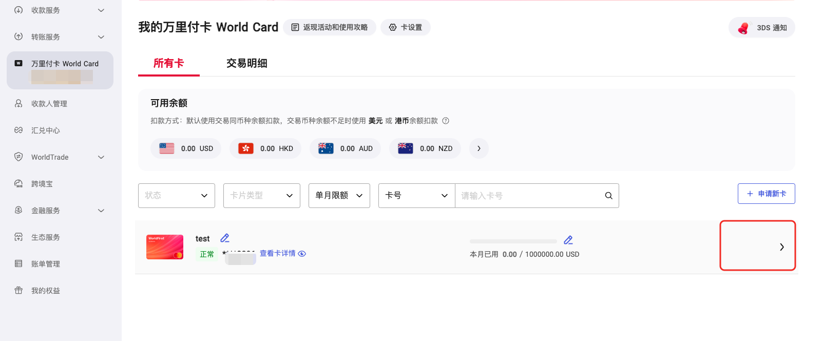This screenshot has width=823, height=341.
Task: Open 我的权益 in the sidebar
Action: pyautogui.click(x=46, y=291)
